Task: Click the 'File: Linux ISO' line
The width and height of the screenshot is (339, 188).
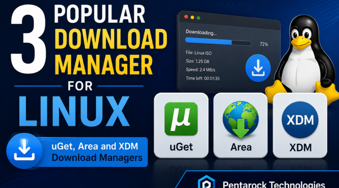Action: [198, 53]
